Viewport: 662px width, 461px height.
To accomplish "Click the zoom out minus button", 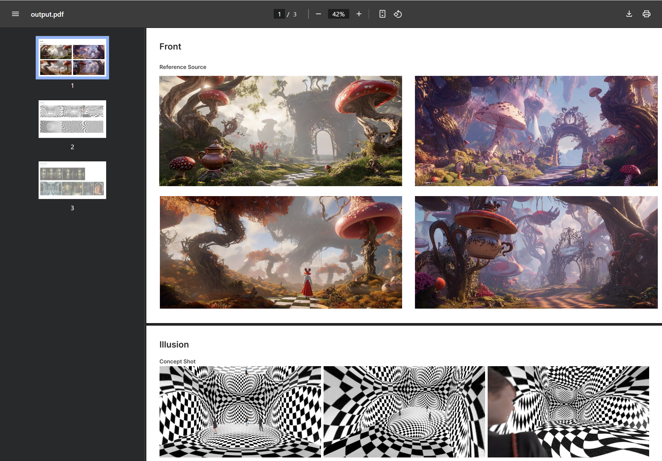I will 318,14.
